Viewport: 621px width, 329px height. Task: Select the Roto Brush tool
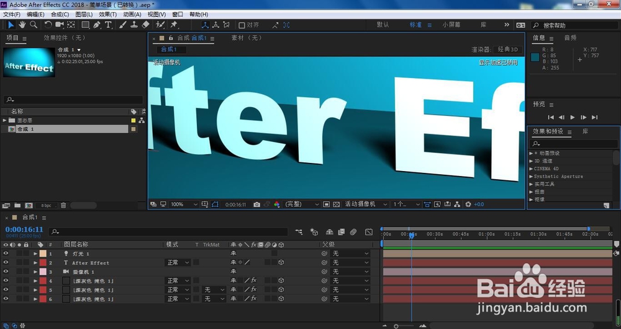click(x=160, y=25)
